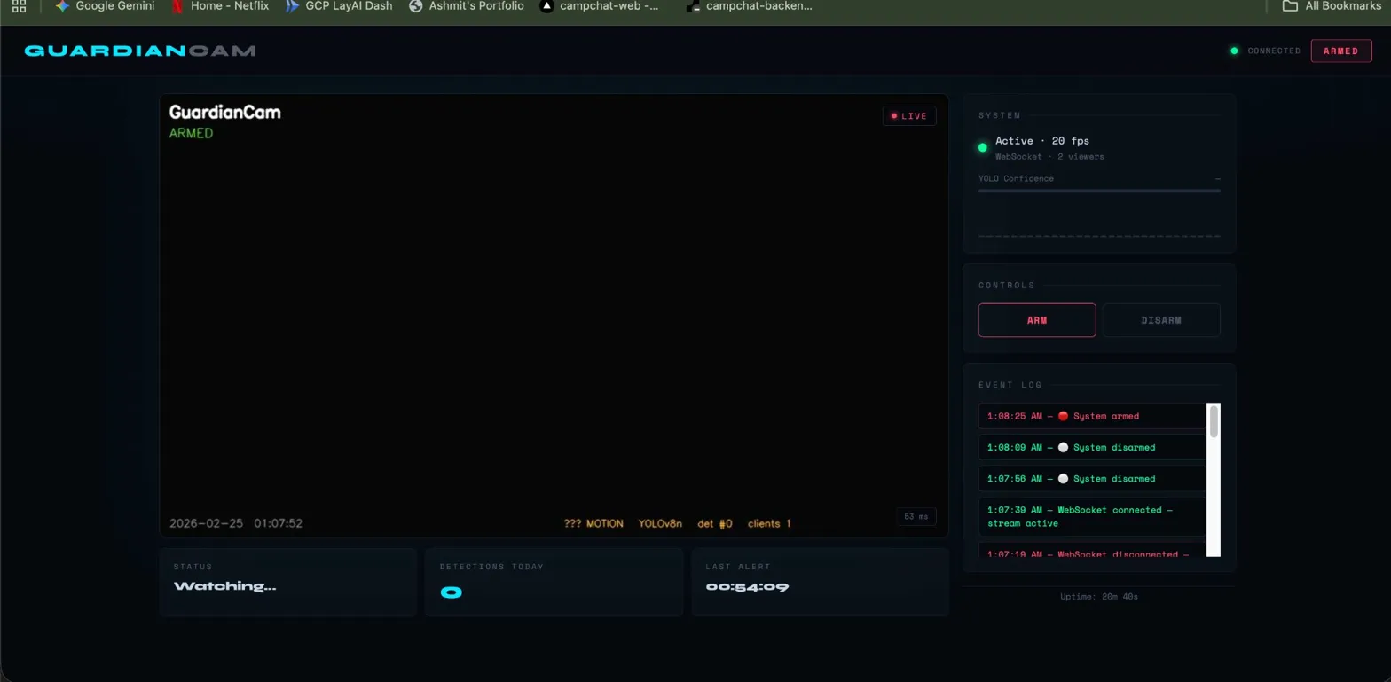Select the 1:08:09 AM System disarmed entry
The height and width of the screenshot is (682, 1391).
pos(1092,447)
